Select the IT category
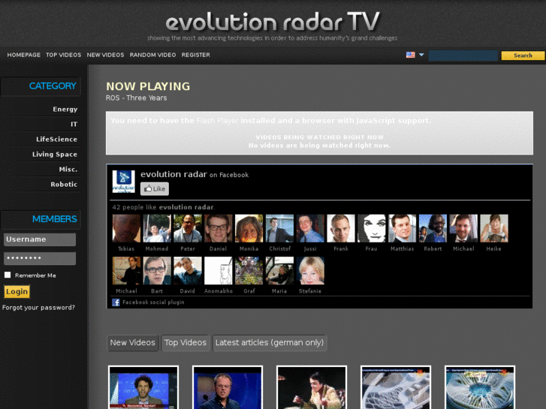Screen dimensions: 546x409 (x=74, y=125)
